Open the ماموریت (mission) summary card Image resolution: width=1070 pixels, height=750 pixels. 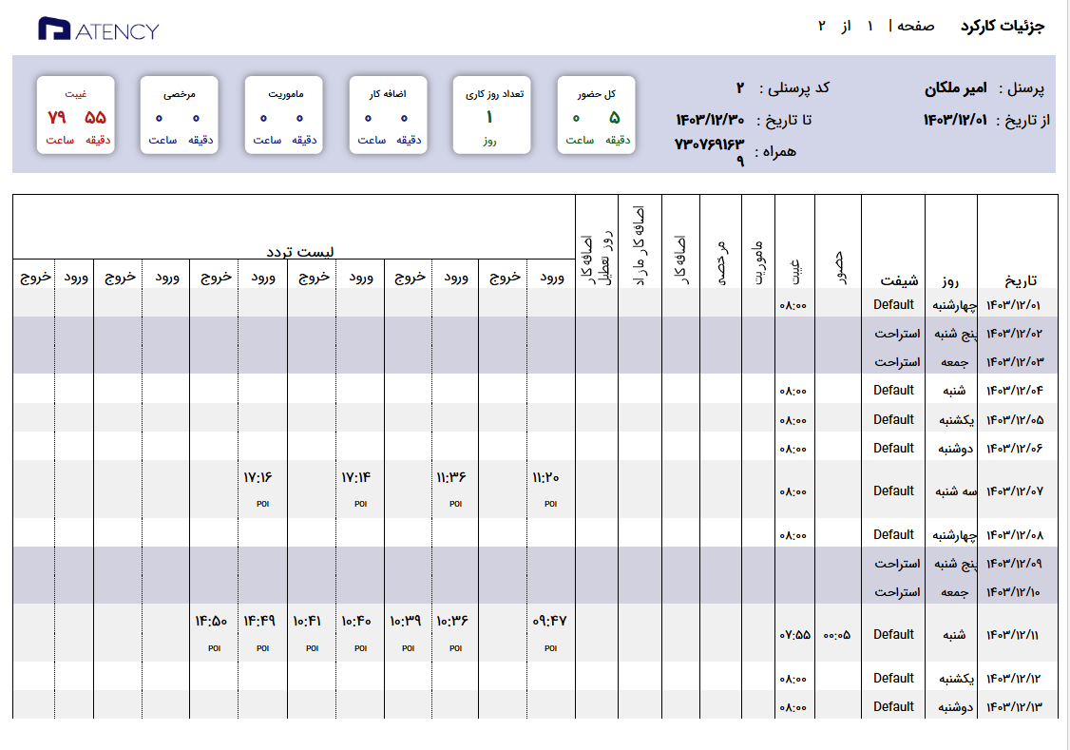coord(282,116)
